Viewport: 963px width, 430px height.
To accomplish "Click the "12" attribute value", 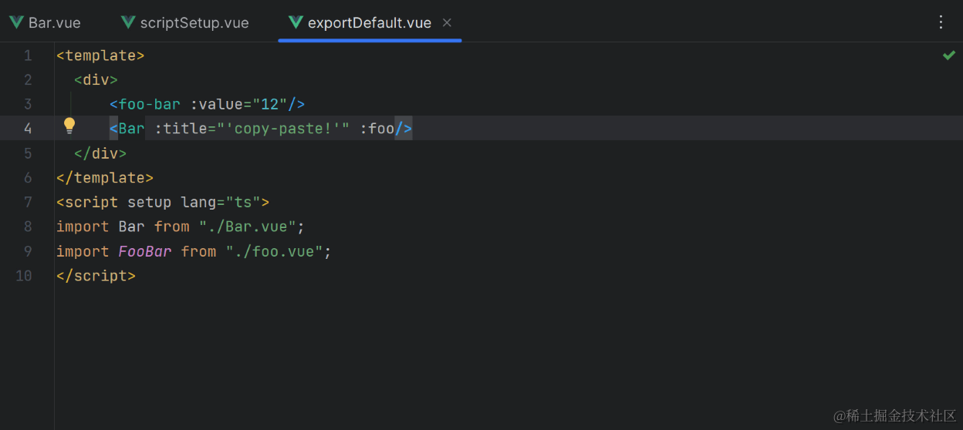I will coord(270,104).
